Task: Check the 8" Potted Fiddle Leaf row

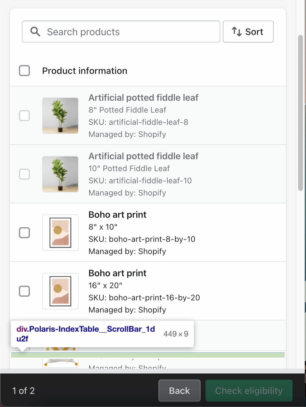Action: (24, 116)
